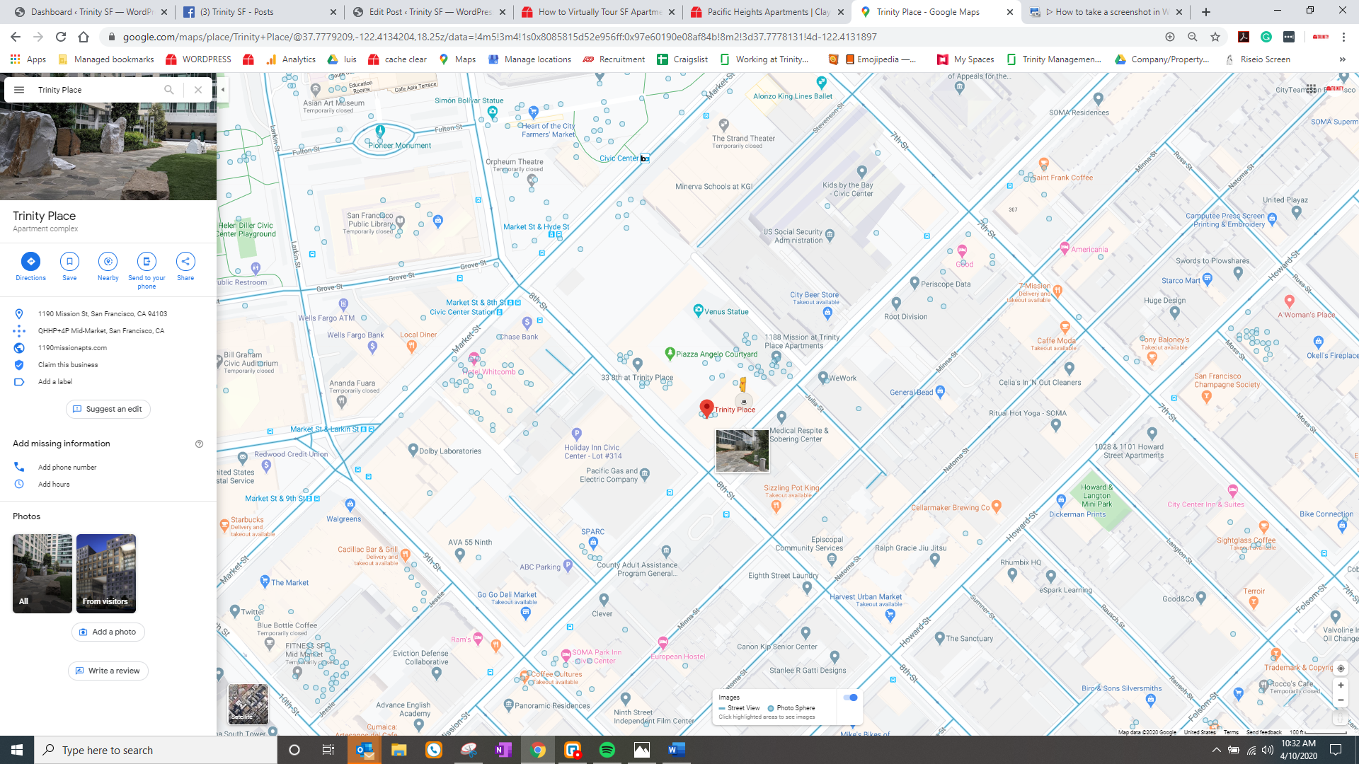Click the address bar URL
The image size is (1359, 764).
pyautogui.click(x=500, y=37)
